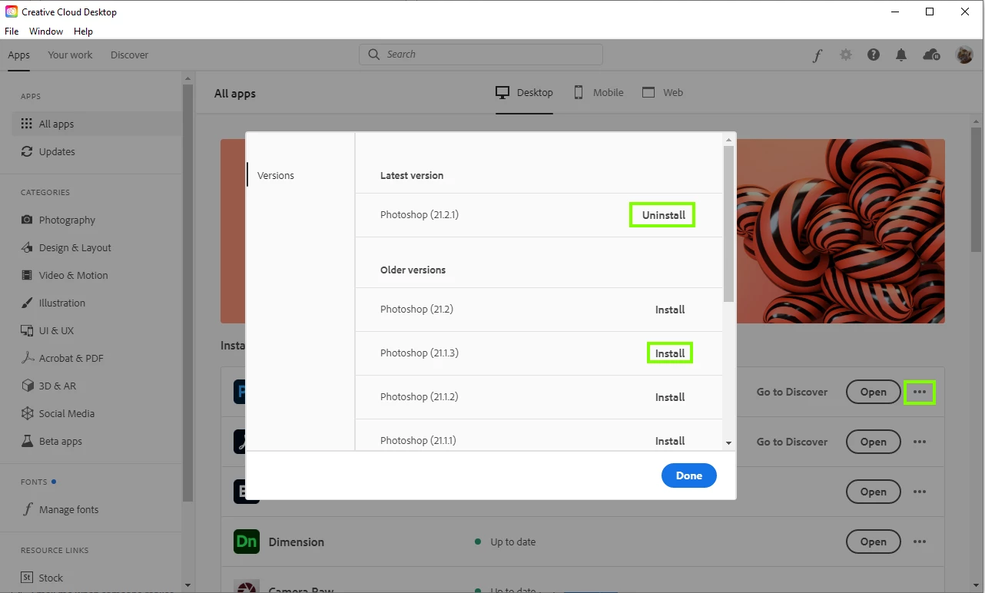Open the third installed app in the list
The image size is (985, 593).
coord(873,492)
